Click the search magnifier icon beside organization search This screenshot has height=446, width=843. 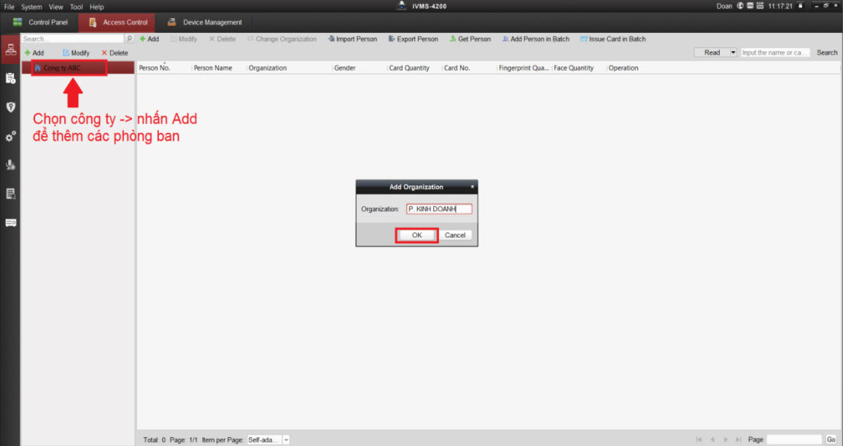click(130, 39)
